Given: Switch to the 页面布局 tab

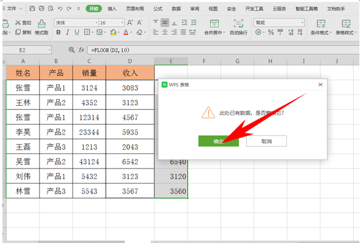Looking at the screenshot, I should pos(135,9).
